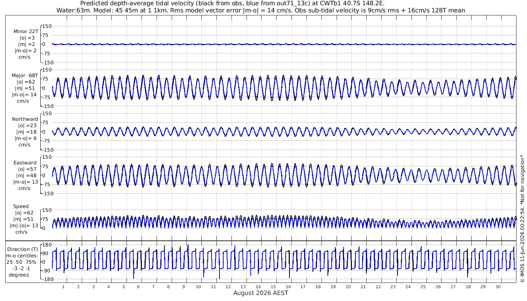Click day 1 on the time axis

click(64, 287)
